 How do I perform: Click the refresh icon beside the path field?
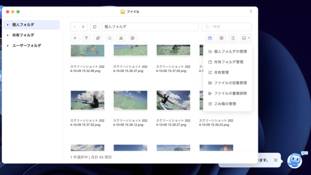[95, 27]
